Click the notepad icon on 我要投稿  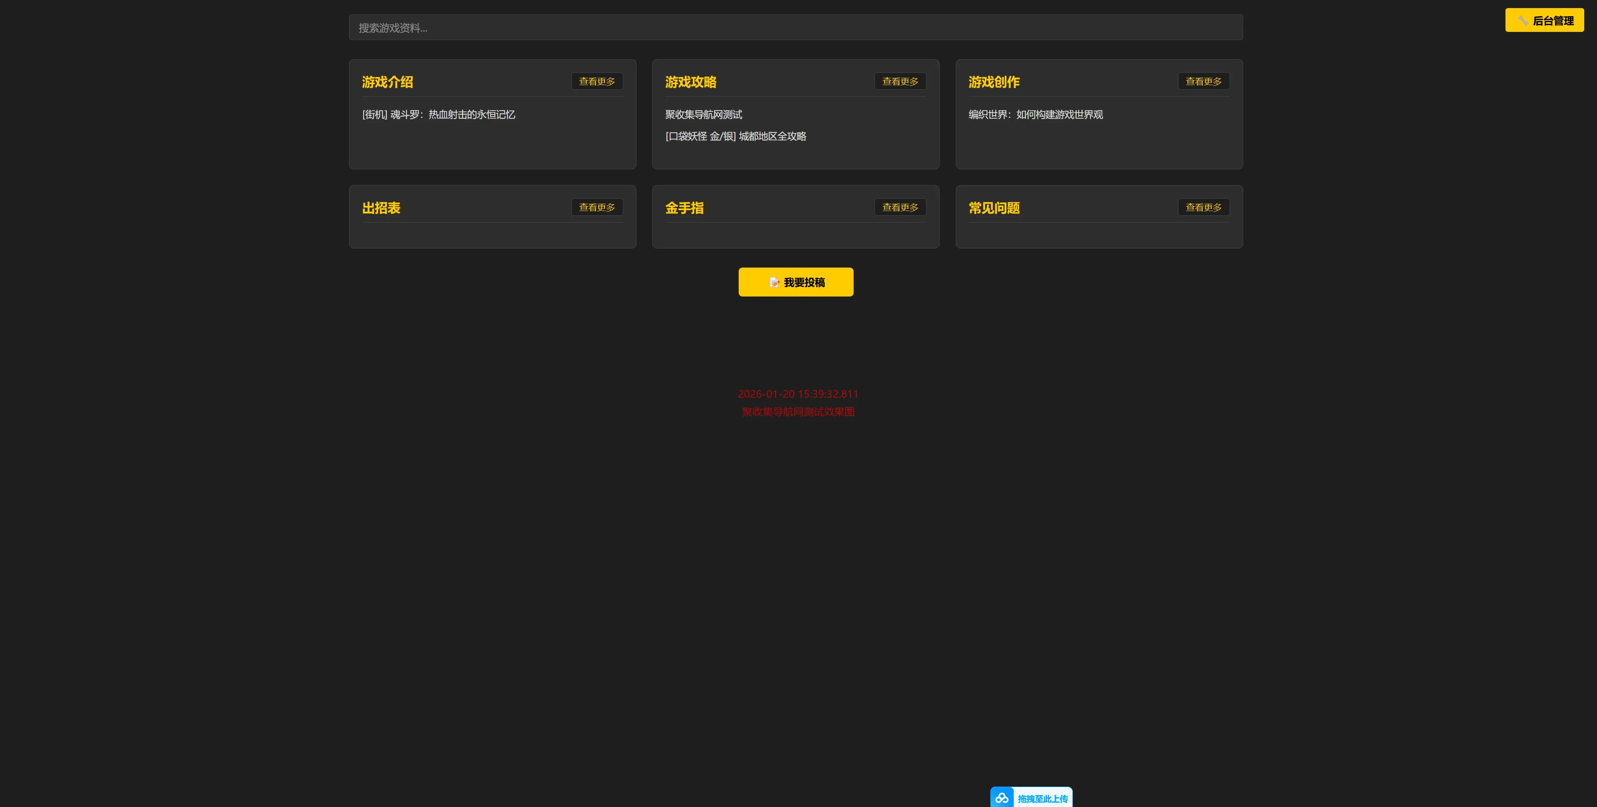pos(774,282)
